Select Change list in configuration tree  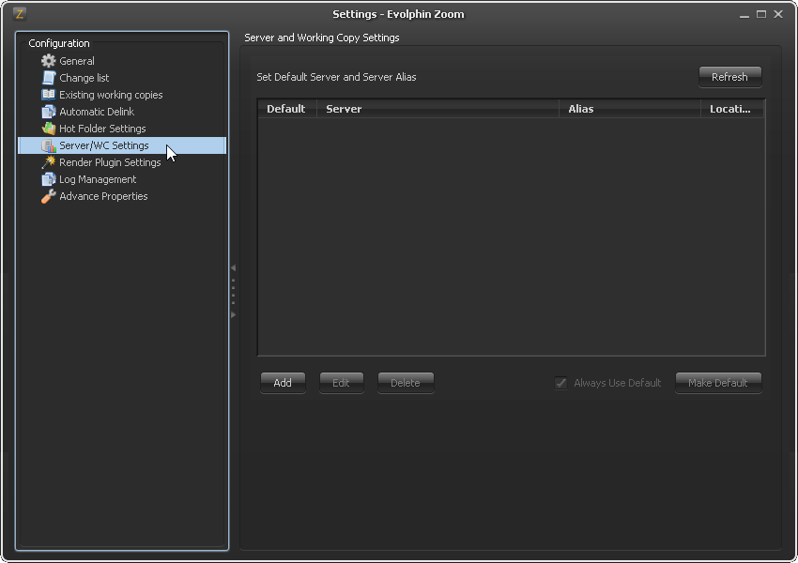point(84,78)
